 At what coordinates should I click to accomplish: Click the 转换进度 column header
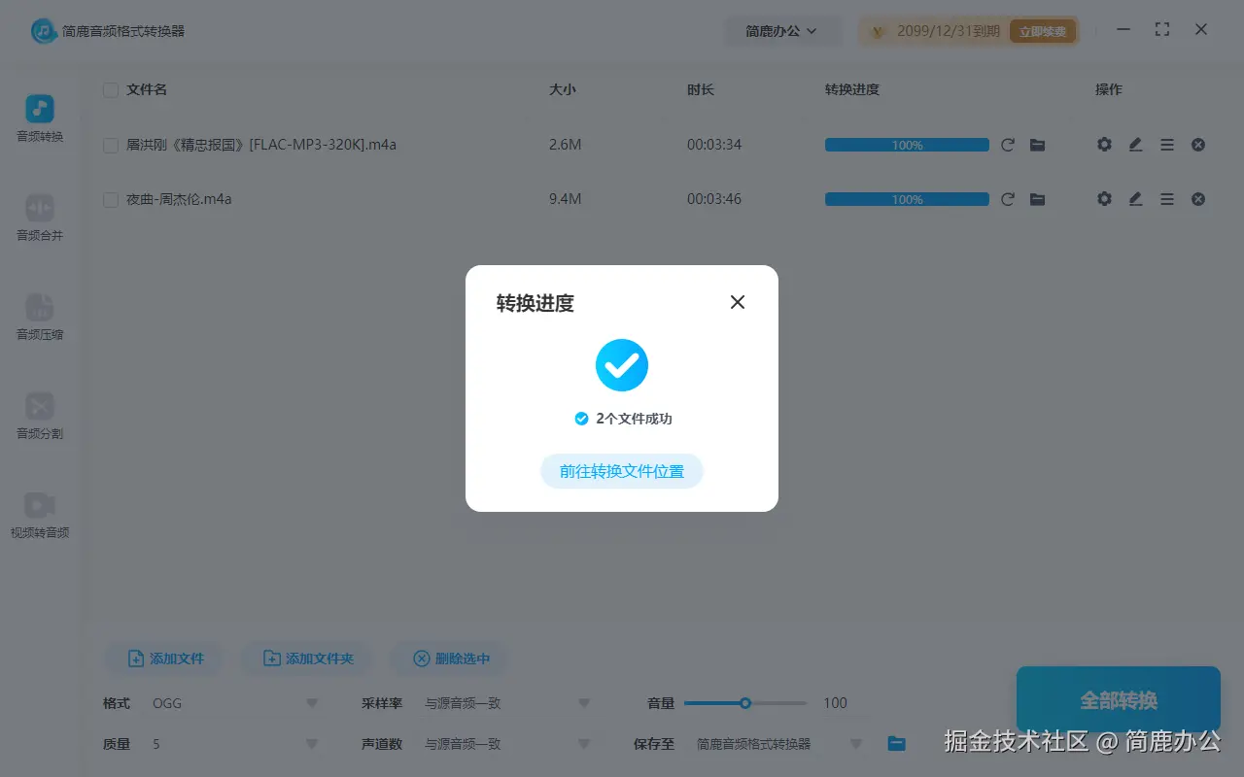pos(852,89)
